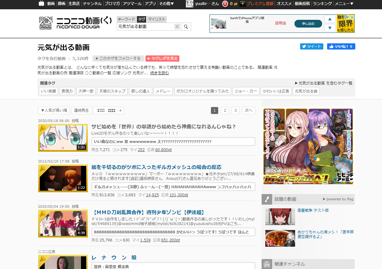Open thumbnail of 週刊少年ゾンビ video
This screenshot has height=269, width=382.
(63, 223)
